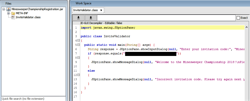The width and height of the screenshot is (250, 101).
Task: Click the search text field in the code panel
Action: click(166, 18)
